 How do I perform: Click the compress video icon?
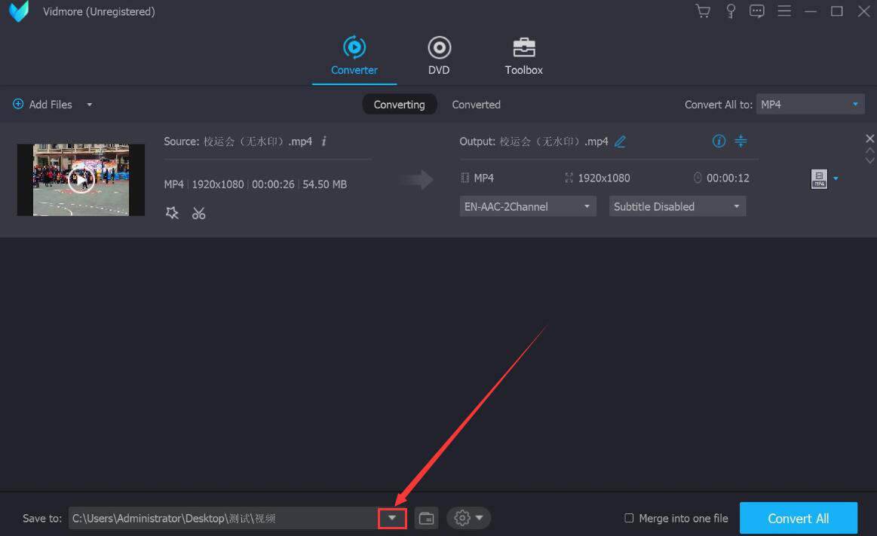(741, 142)
